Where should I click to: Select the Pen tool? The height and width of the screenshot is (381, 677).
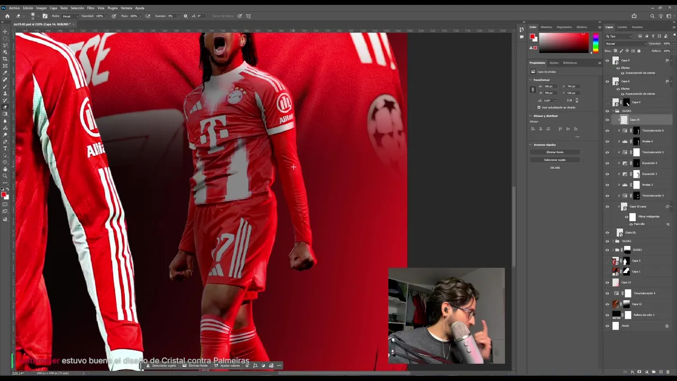click(5, 142)
